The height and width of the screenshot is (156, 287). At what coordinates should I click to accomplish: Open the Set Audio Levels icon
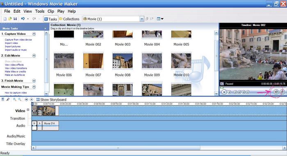coord(3,99)
